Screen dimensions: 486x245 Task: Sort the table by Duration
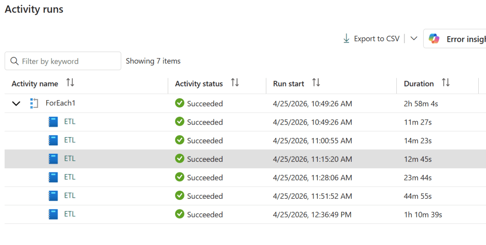click(x=446, y=83)
